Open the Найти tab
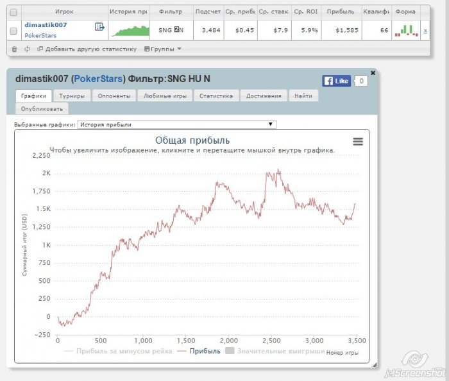 click(303, 96)
